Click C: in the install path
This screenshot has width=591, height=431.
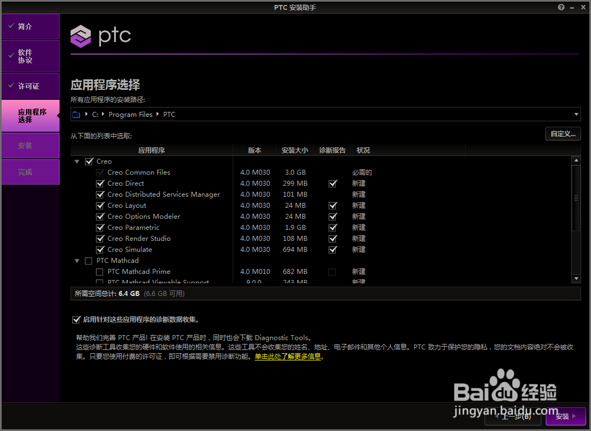pyautogui.click(x=95, y=114)
